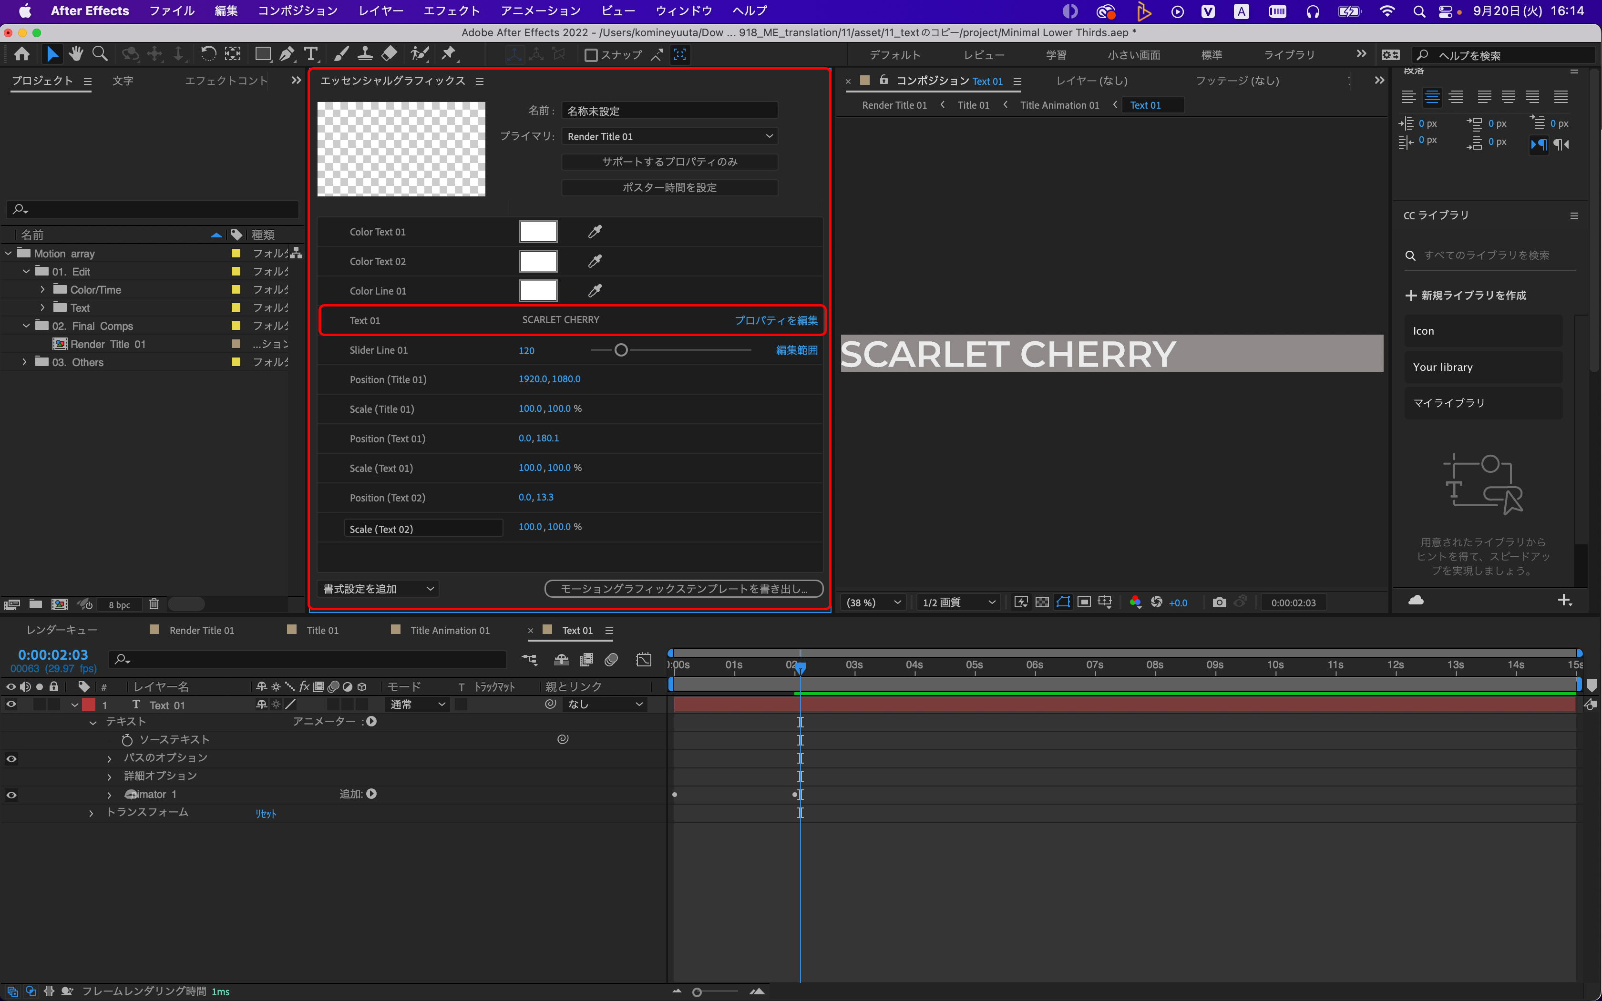Viewport: 1602px width, 1001px height.
Task: Click 編集範囲 link for Slider Line 01
Action: 796,350
